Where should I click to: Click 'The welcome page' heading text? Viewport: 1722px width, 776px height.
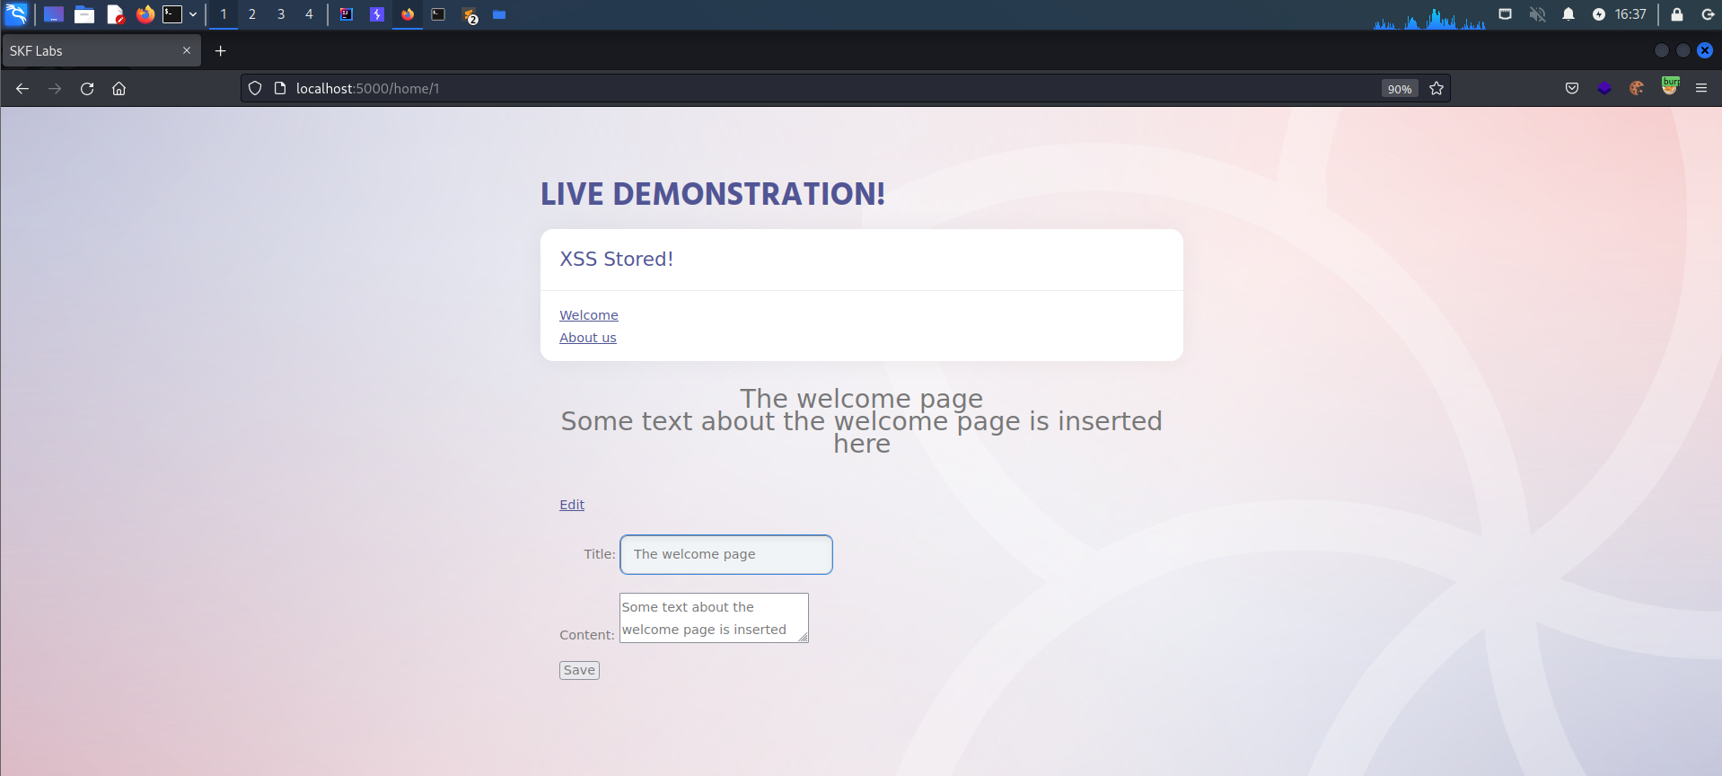click(862, 398)
